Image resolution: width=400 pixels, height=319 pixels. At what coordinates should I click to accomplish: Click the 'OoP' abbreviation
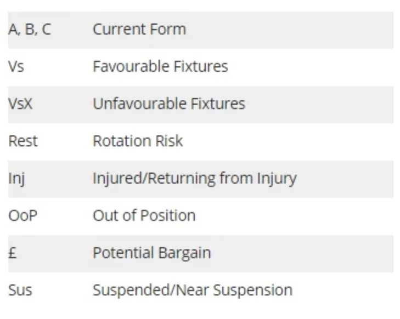(22, 215)
